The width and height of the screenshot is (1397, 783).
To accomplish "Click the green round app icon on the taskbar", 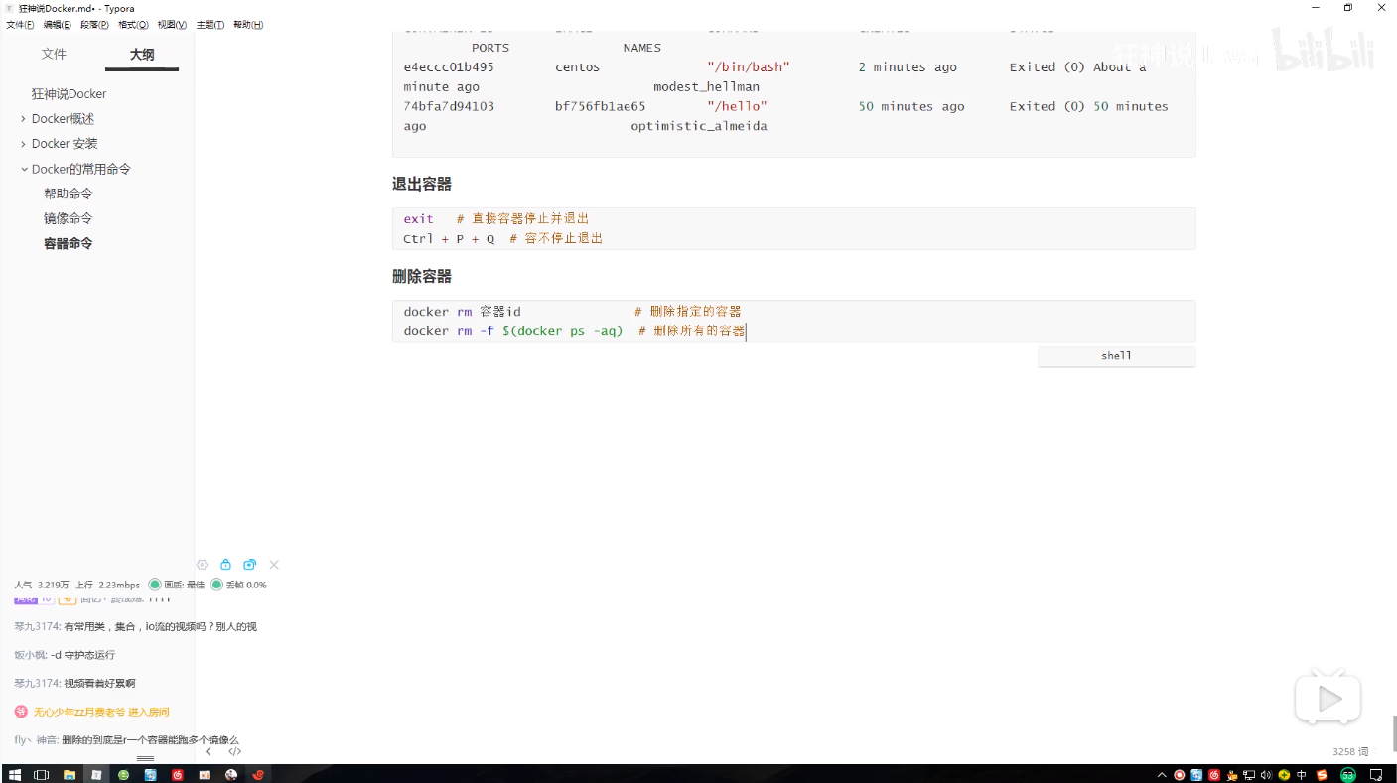I will coord(123,775).
